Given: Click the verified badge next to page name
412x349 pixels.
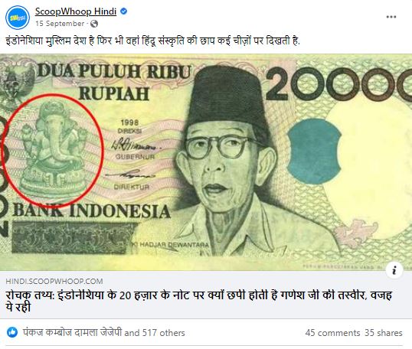Looking at the screenshot, I should (x=124, y=11).
